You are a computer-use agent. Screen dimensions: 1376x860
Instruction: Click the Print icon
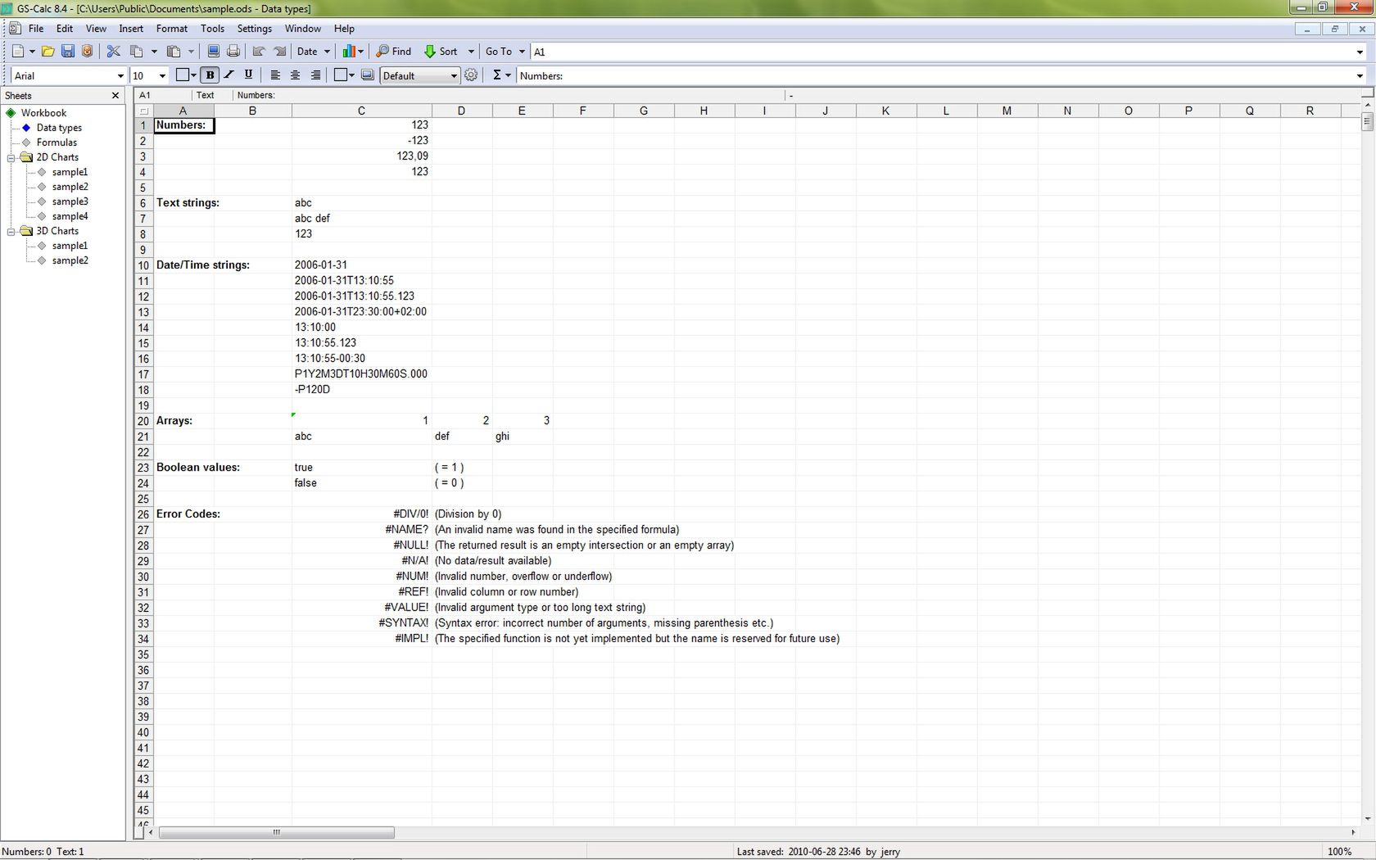click(233, 51)
